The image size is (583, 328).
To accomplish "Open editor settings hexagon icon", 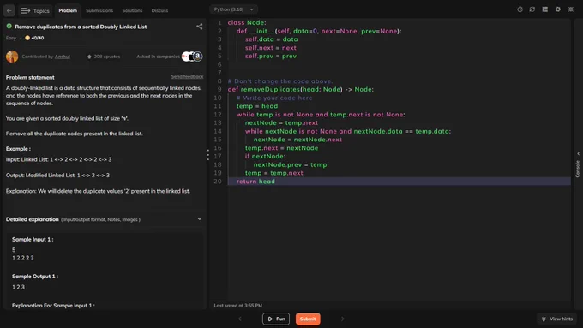I will pyautogui.click(x=558, y=9).
